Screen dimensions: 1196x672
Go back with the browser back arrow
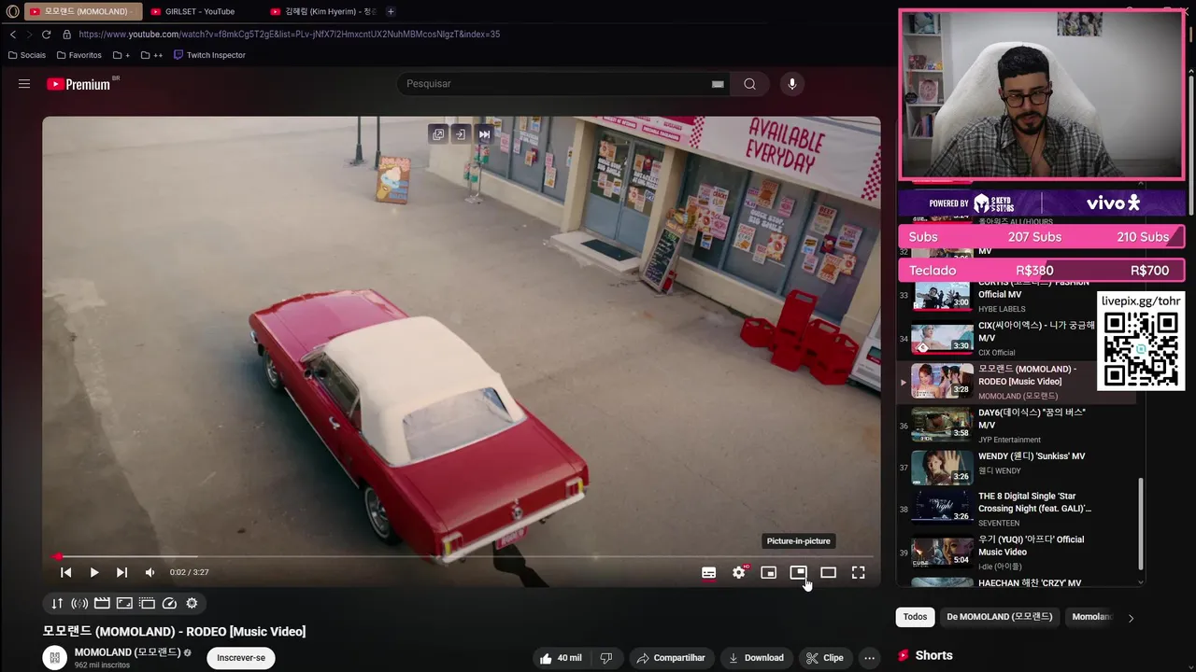click(13, 35)
